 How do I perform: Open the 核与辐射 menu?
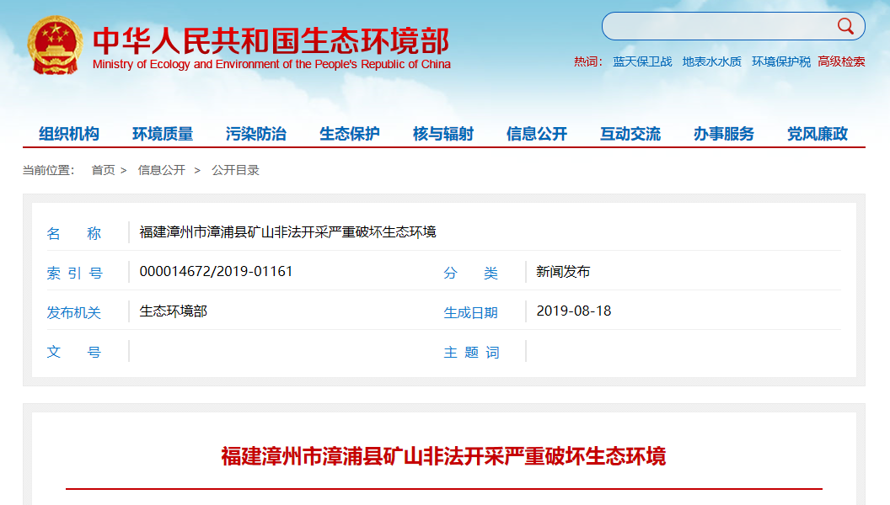pos(443,134)
